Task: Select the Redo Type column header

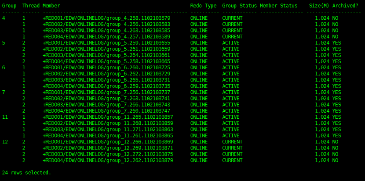Action: coord(203,6)
